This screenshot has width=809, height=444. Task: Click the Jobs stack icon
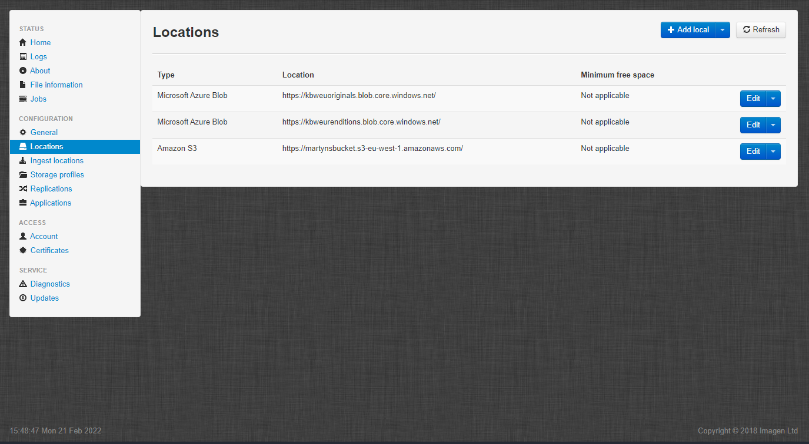[x=23, y=99]
